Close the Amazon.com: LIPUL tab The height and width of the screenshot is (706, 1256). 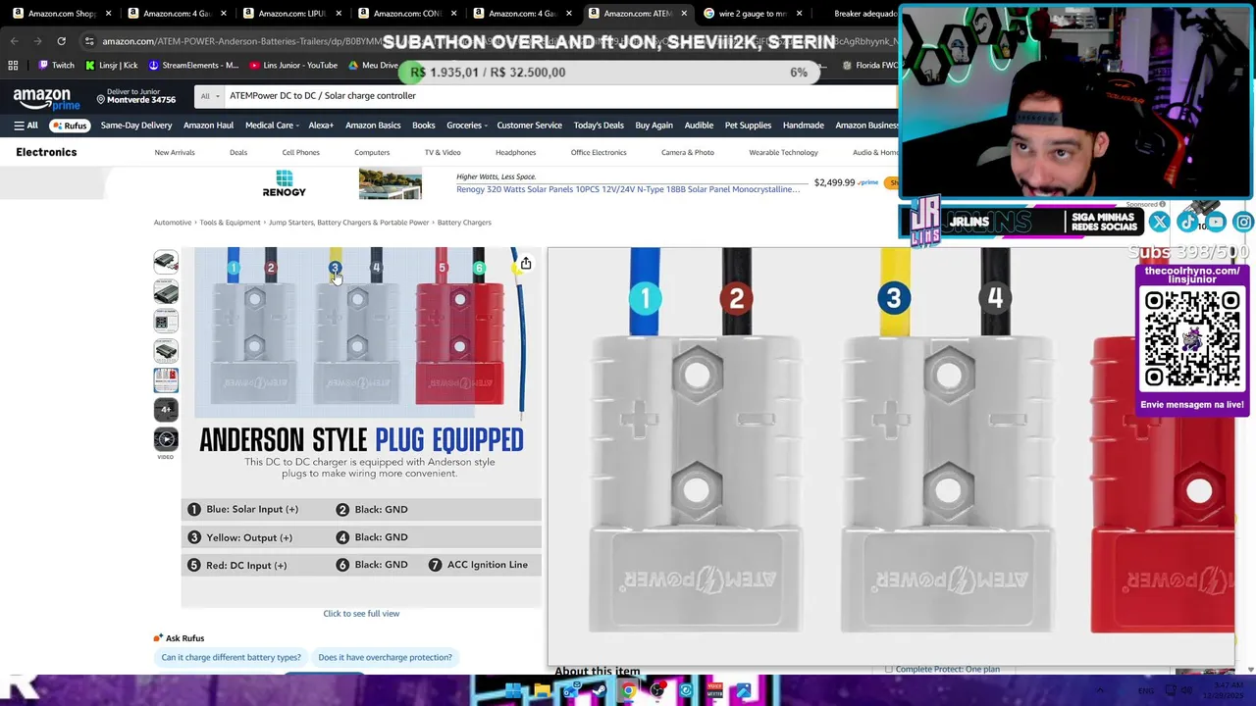pos(339,14)
